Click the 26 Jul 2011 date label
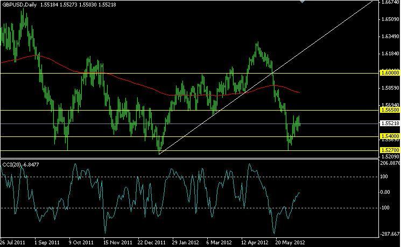Screen dimensions: 401x247 (x=12, y=242)
